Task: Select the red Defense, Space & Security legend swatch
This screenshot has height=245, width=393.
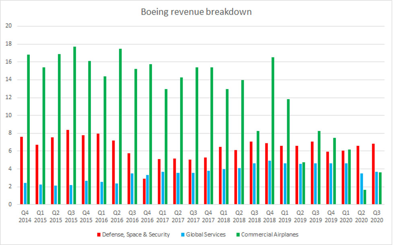Action: [99, 235]
